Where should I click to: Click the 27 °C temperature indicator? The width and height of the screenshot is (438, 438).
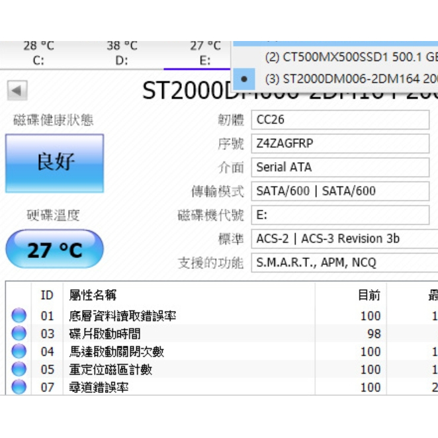pos(55,249)
